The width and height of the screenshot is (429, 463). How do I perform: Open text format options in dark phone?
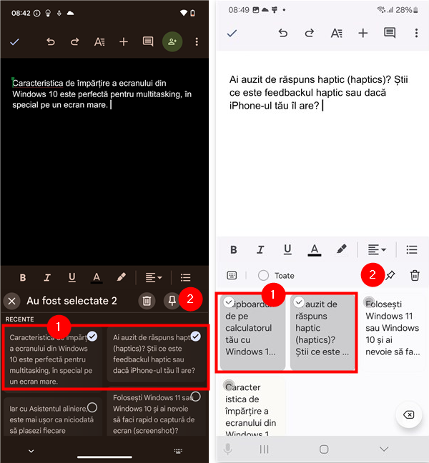99,42
